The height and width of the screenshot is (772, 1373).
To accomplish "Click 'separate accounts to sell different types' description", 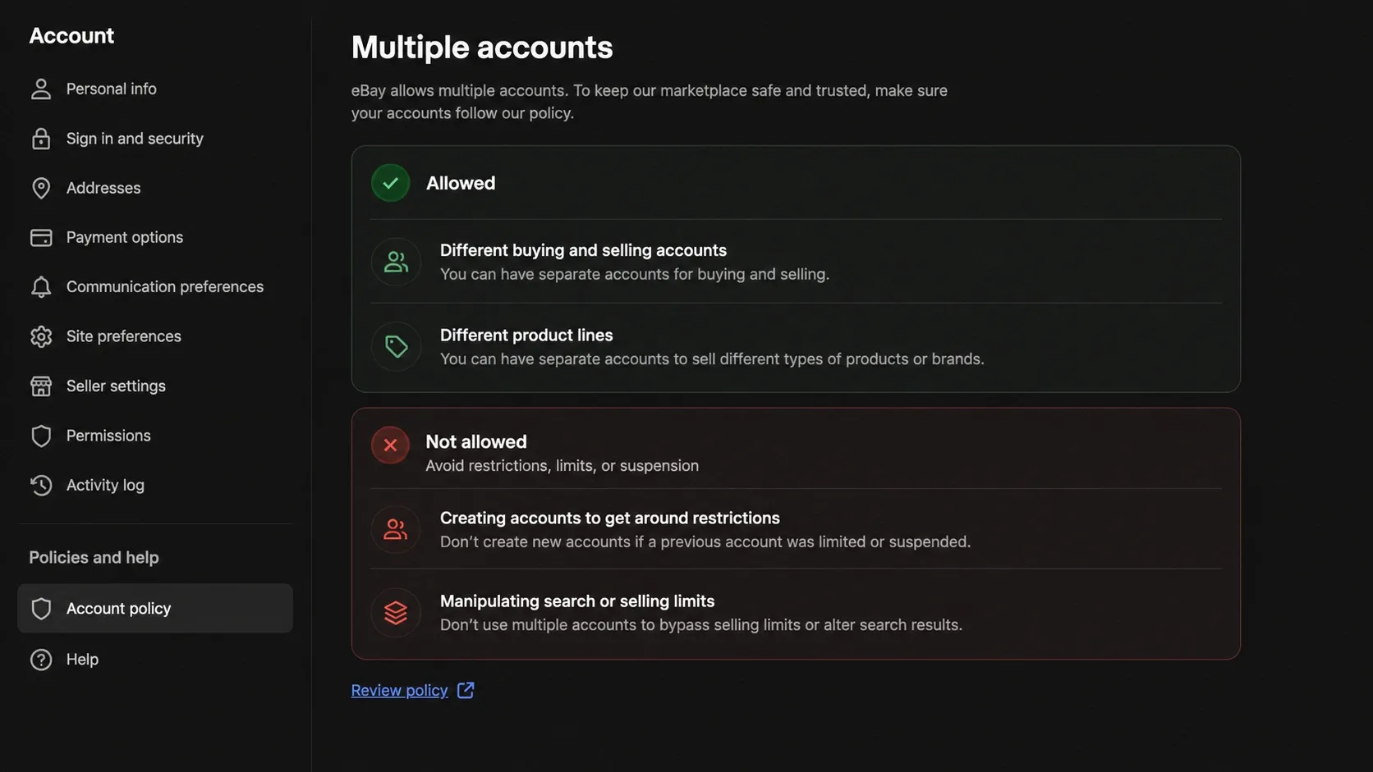I will 712,359.
